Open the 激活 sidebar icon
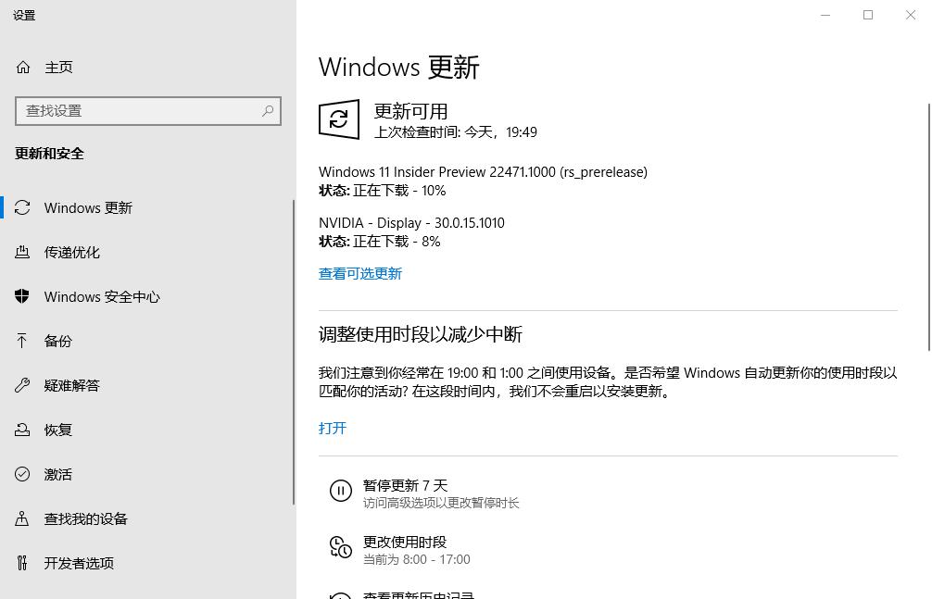 [x=26, y=474]
